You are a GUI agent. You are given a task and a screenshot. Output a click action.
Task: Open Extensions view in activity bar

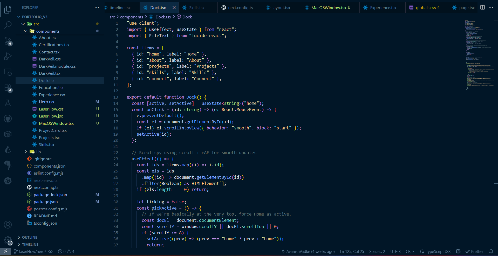click(8, 88)
